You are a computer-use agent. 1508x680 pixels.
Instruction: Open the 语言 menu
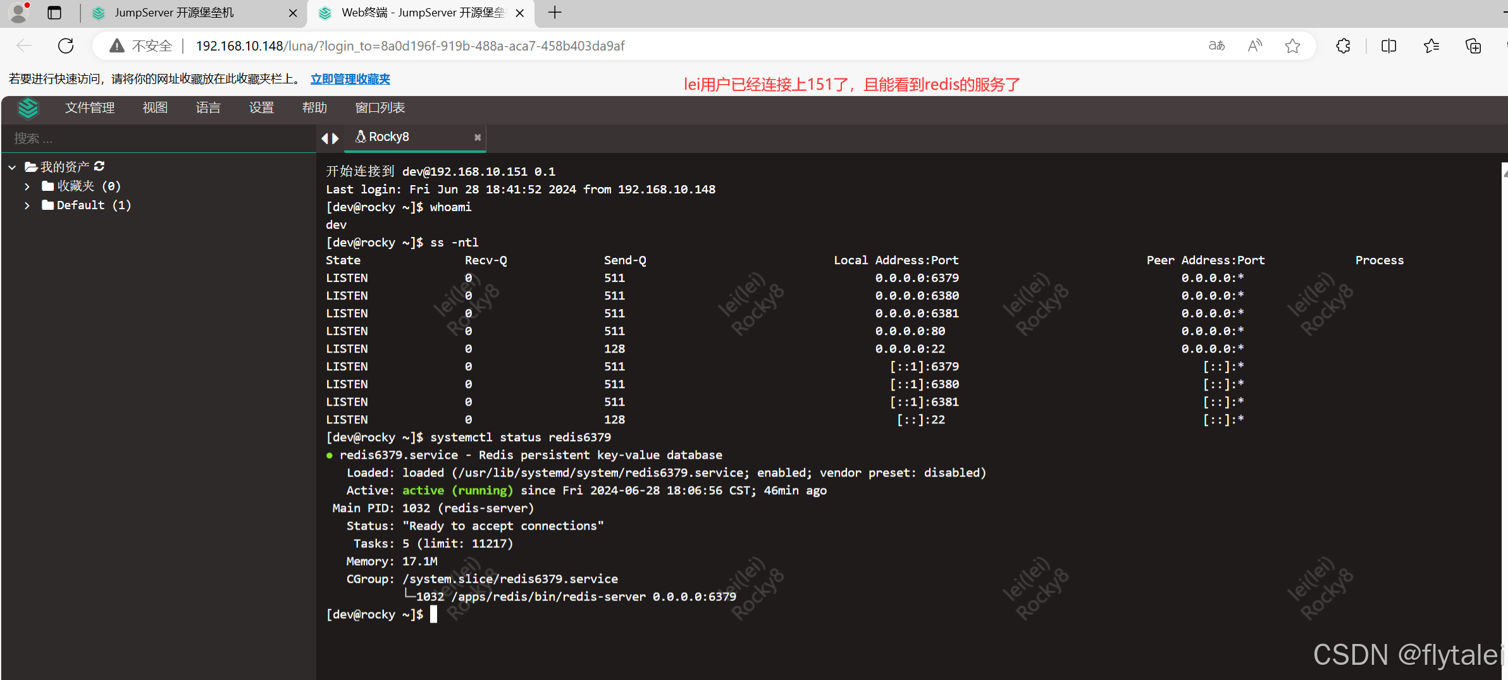click(x=208, y=108)
